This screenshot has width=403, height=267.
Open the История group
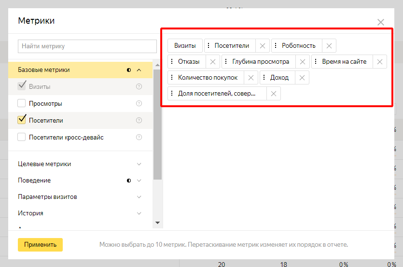pyautogui.click(x=139, y=213)
